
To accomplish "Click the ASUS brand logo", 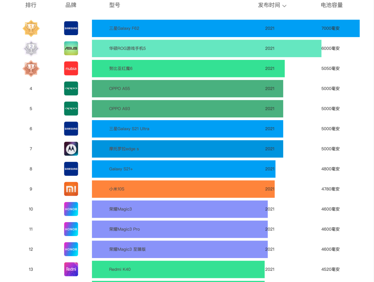I will [71, 49].
